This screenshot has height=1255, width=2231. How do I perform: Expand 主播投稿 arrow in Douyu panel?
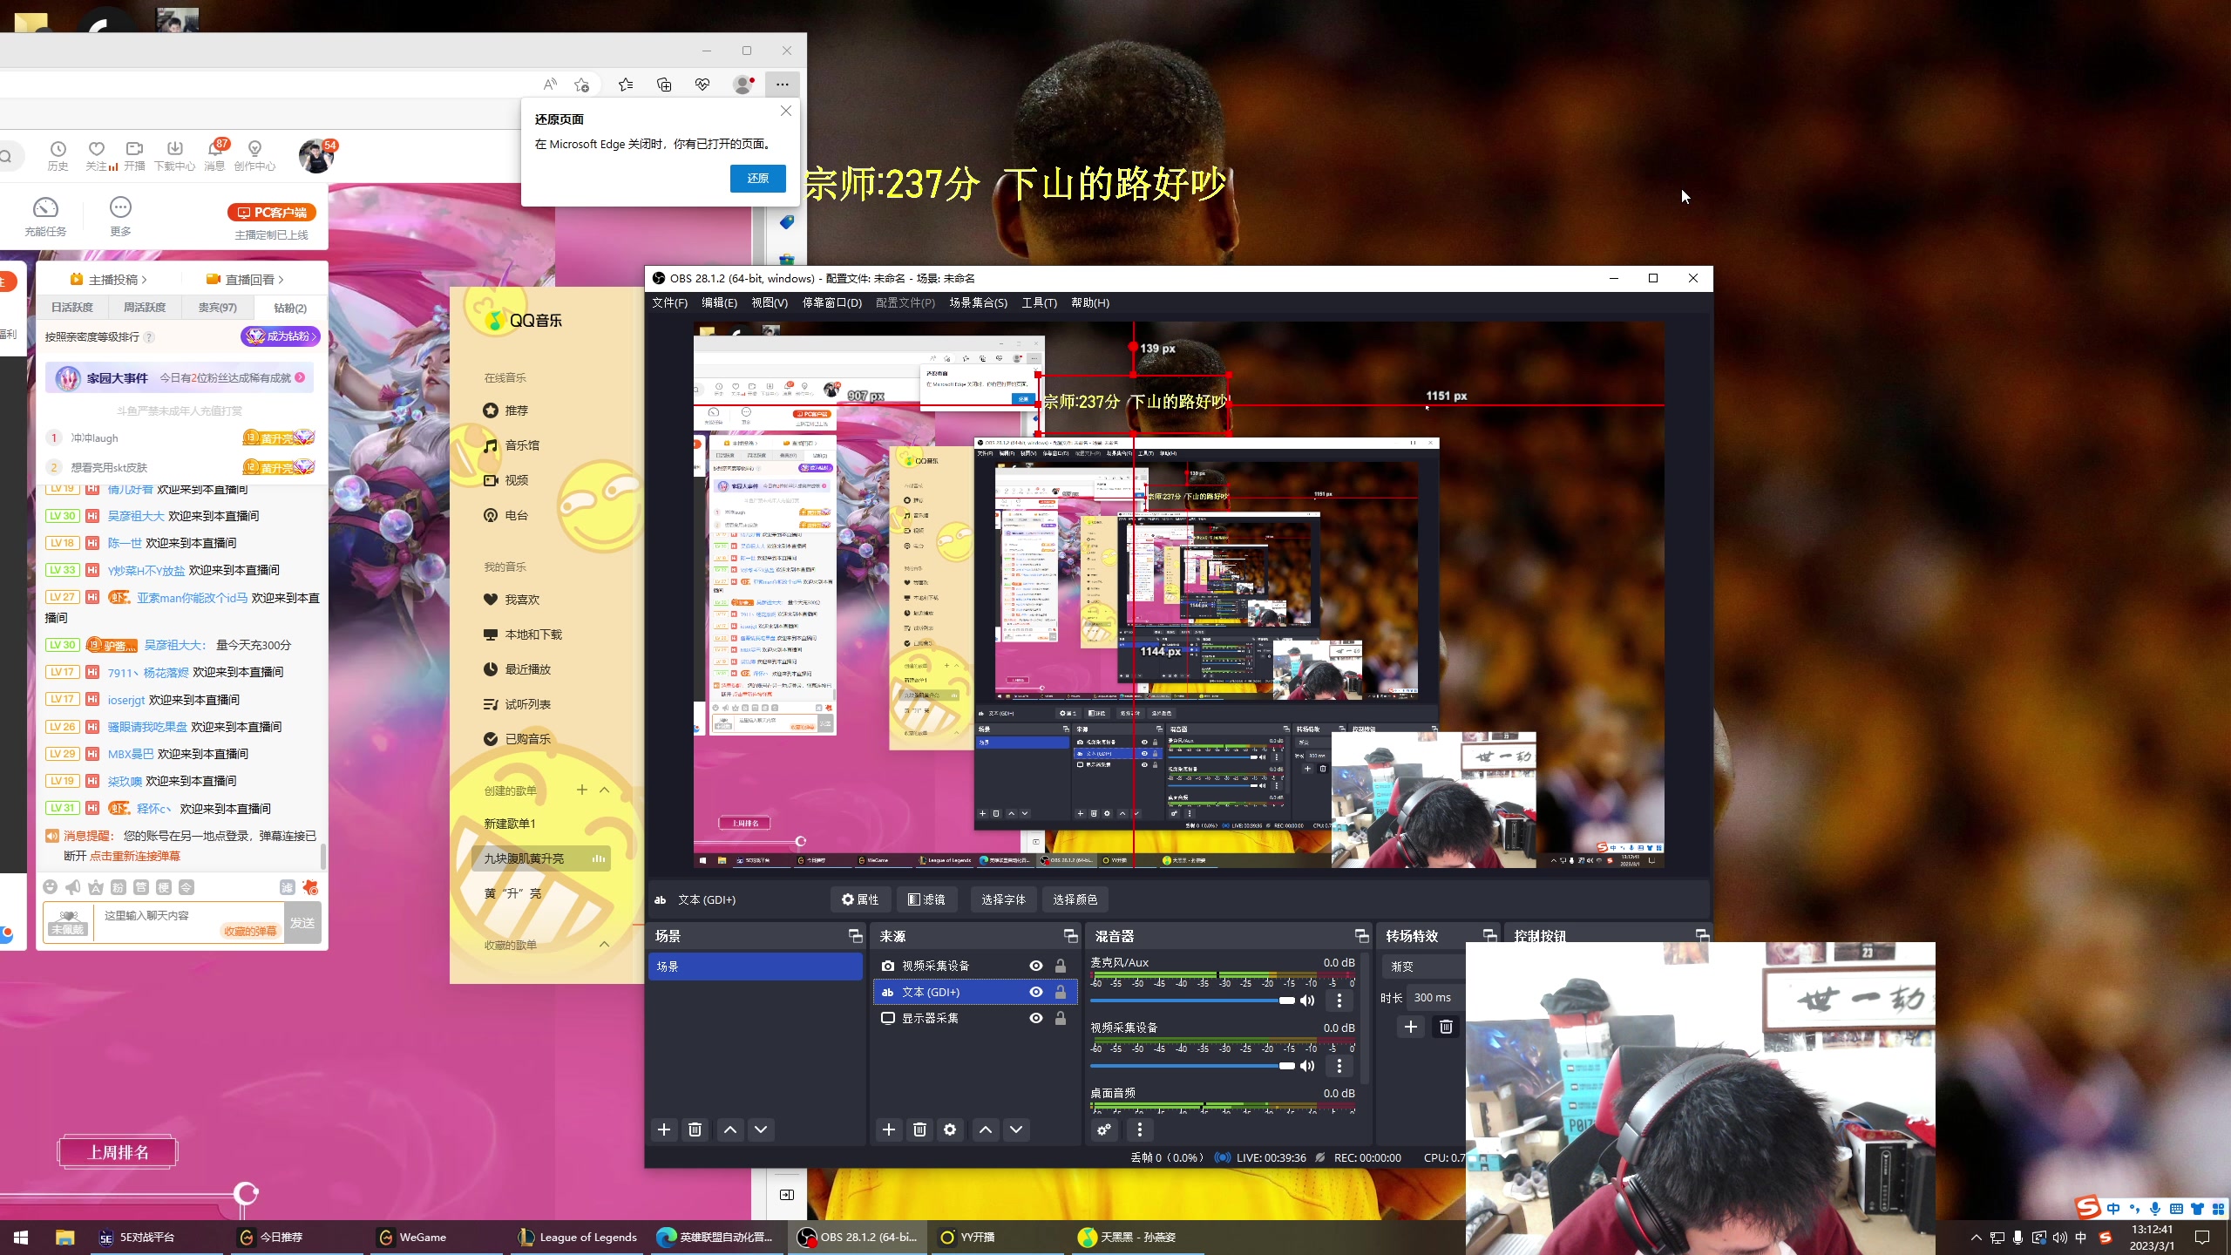click(x=145, y=280)
